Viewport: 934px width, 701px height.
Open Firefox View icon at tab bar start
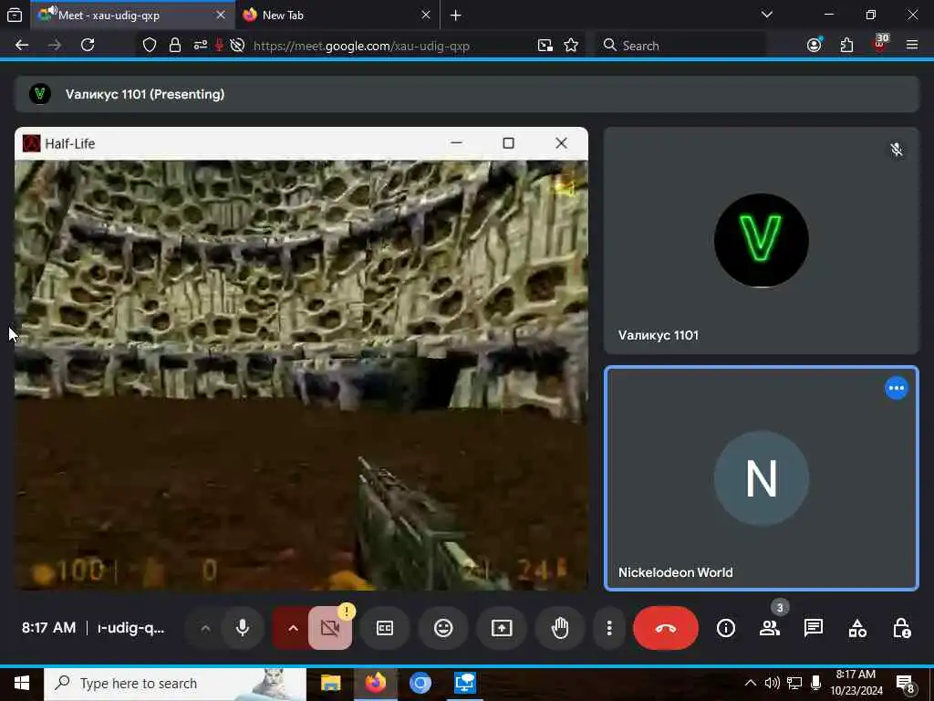tap(15, 15)
